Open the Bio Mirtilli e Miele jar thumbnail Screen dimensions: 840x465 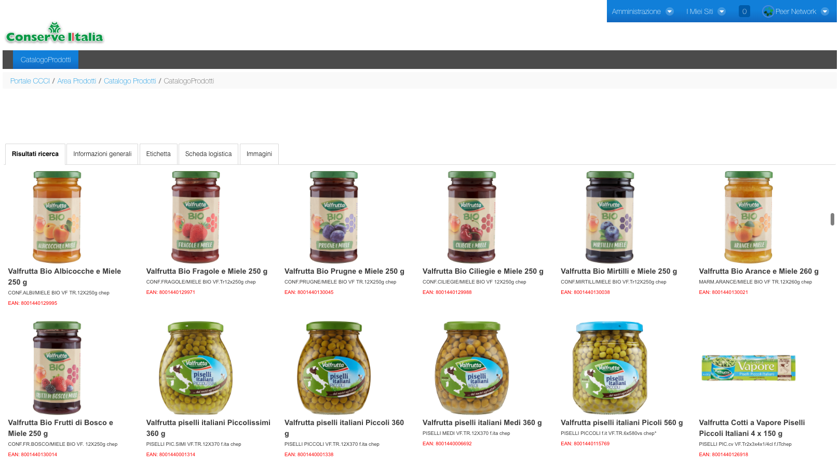coord(610,217)
